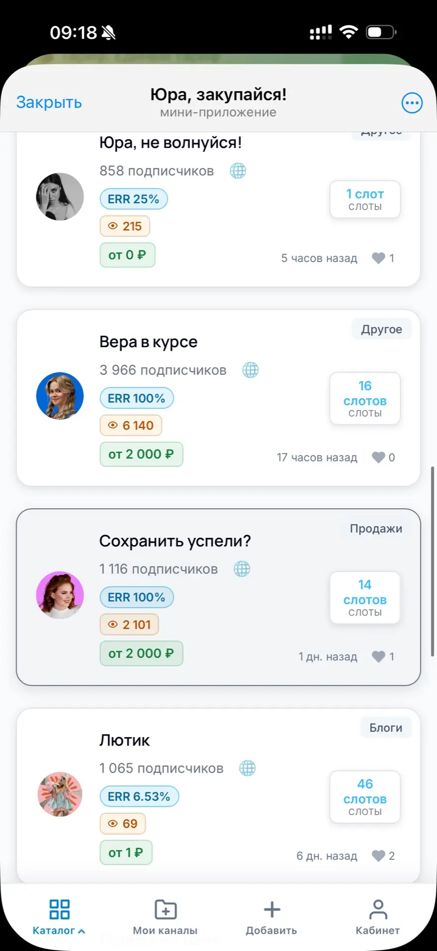Image resolution: width=437 pixels, height=951 pixels.
Task: Select the Блоги category tag
Action: click(386, 728)
